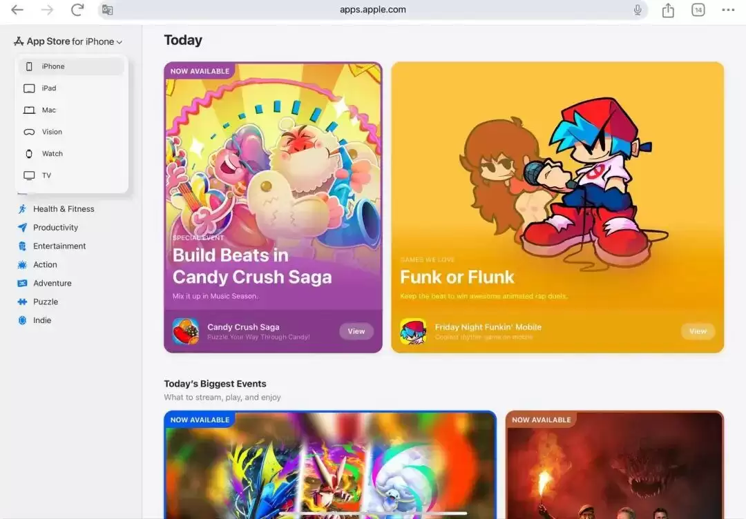Click the Candy Crush Saga app icon
The height and width of the screenshot is (519, 746).
point(186,331)
